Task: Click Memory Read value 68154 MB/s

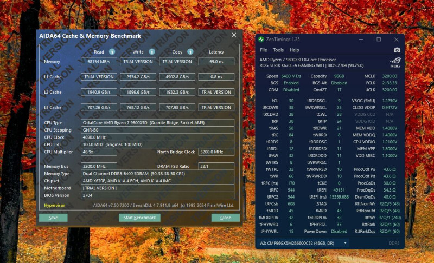Action: tap(99, 62)
